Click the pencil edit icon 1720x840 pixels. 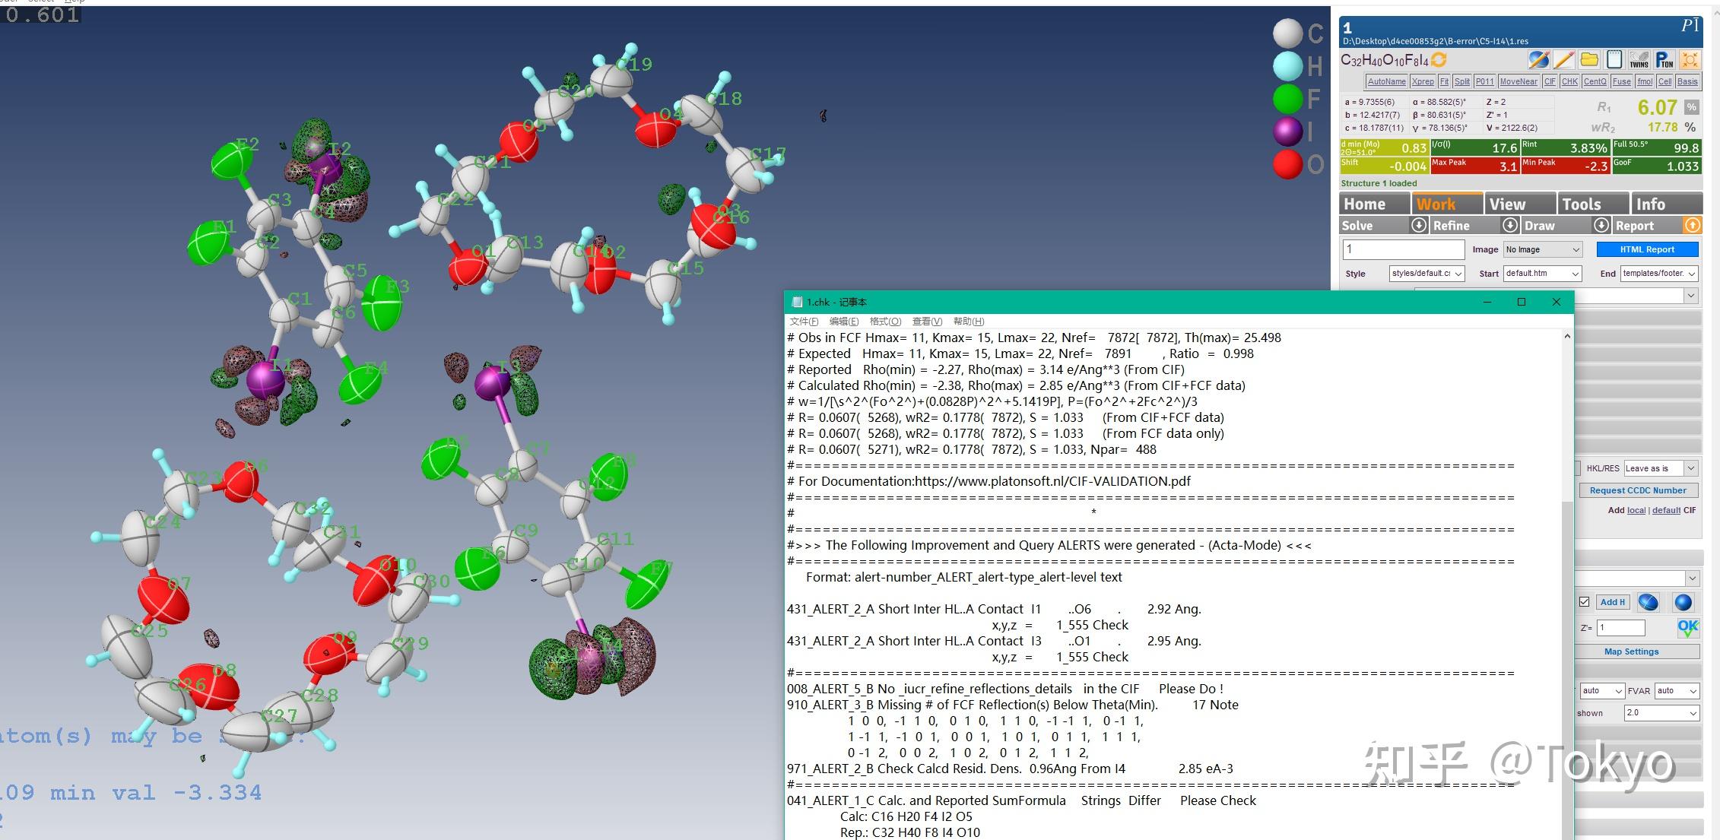(1564, 60)
